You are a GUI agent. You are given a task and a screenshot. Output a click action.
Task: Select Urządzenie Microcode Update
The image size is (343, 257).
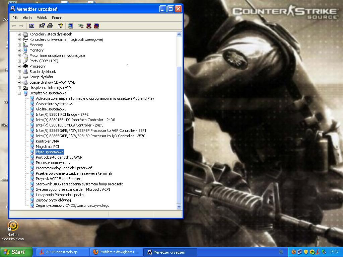point(60,195)
